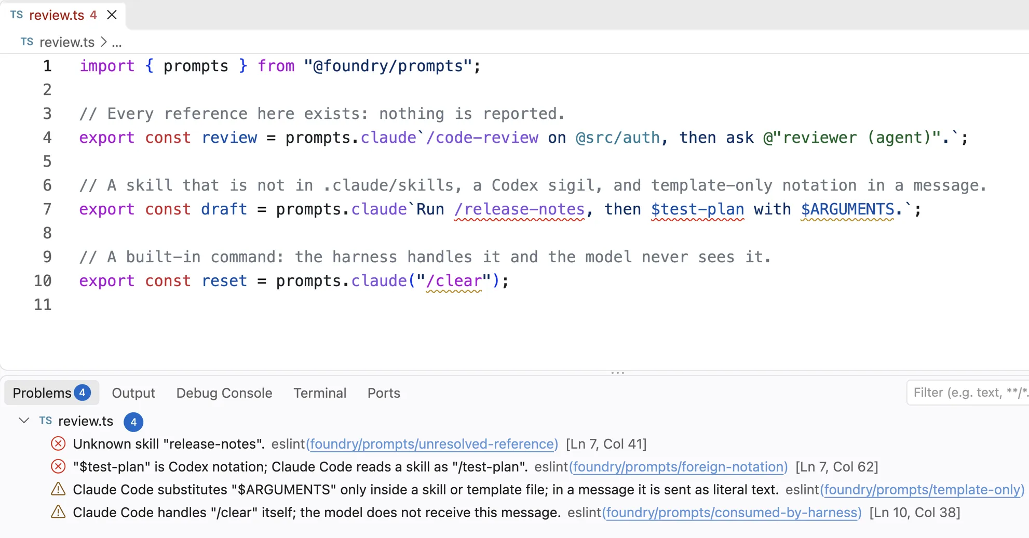1029x538 pixels.
Task: Click the [Ln 7, Col 41] location
Action: (x=606, y=444)
